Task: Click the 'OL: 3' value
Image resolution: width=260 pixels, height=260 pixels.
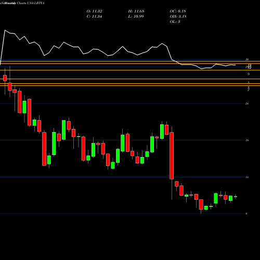Action: (x=175, y=22)
